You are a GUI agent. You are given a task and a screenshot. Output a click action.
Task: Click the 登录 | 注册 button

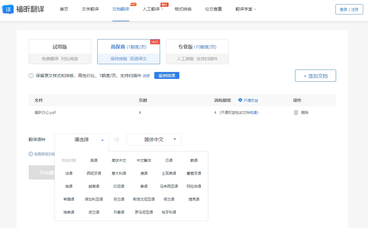349,9
